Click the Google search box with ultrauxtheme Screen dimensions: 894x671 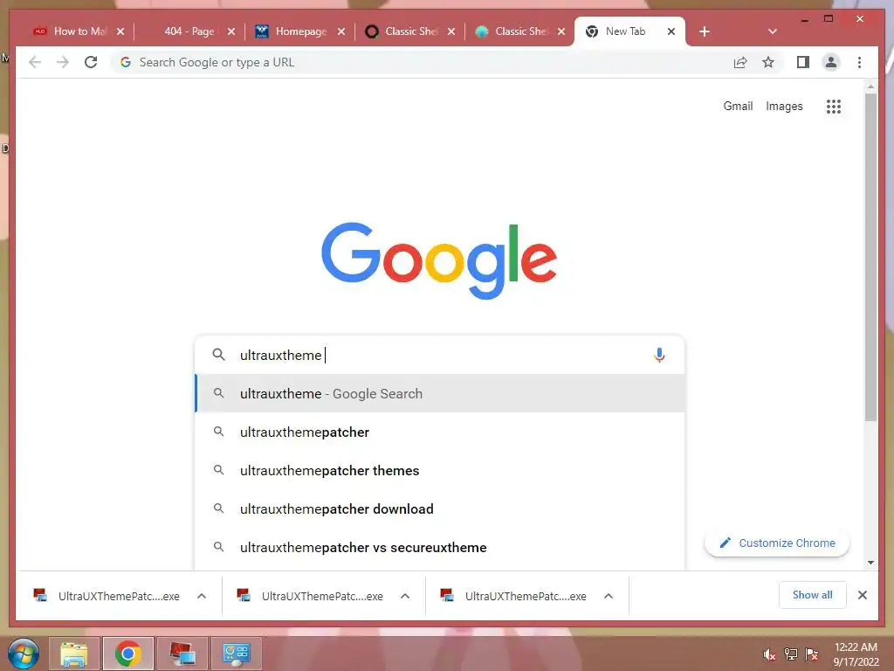tap(439, 355)
